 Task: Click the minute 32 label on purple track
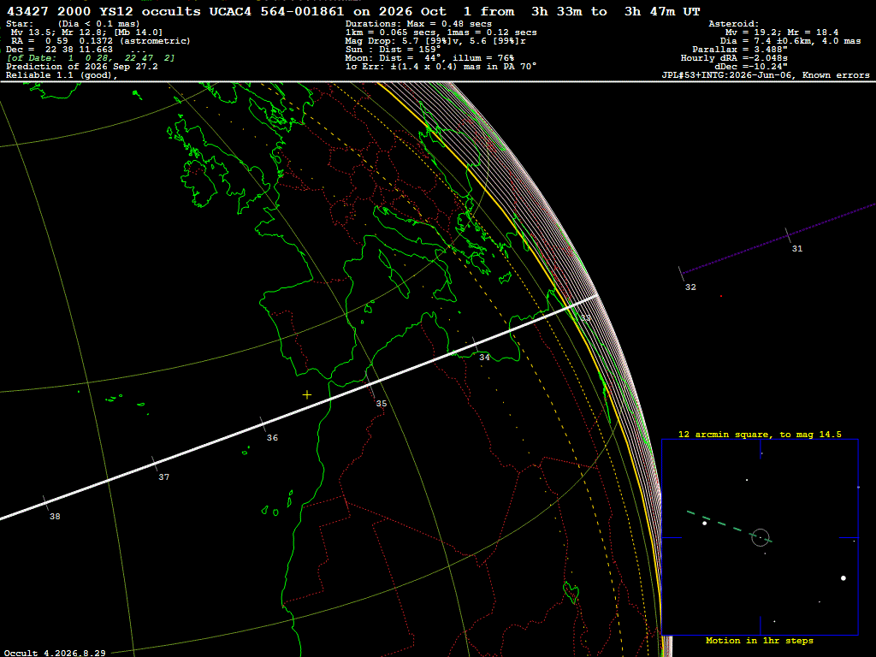click(690, 287)
